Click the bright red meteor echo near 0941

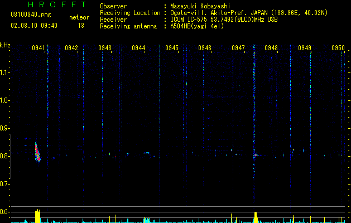[37, 153]
